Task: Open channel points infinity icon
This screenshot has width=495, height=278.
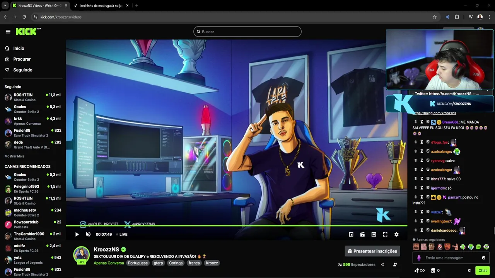Action: click(420, 271)
